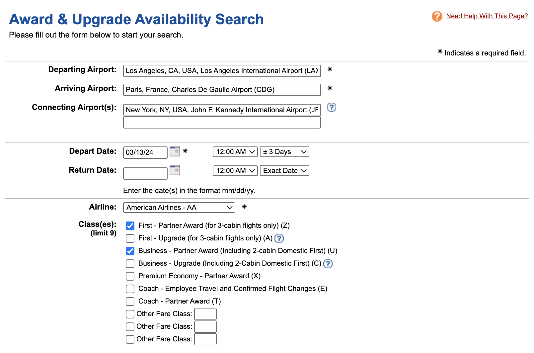
Task: Open the Return Date calendar picker icon
Action: pyautogui.click(x=175, y=170)
